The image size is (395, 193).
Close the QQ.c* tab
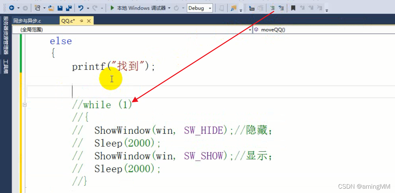tap(89, 21)
